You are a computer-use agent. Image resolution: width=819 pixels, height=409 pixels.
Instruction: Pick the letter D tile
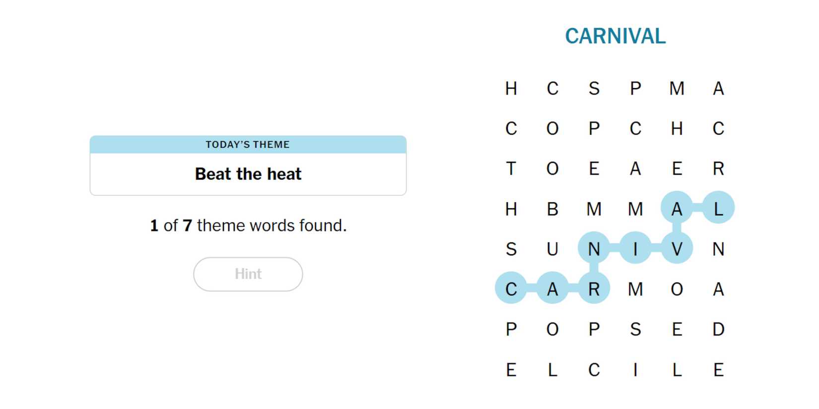(x=718, y=329)
